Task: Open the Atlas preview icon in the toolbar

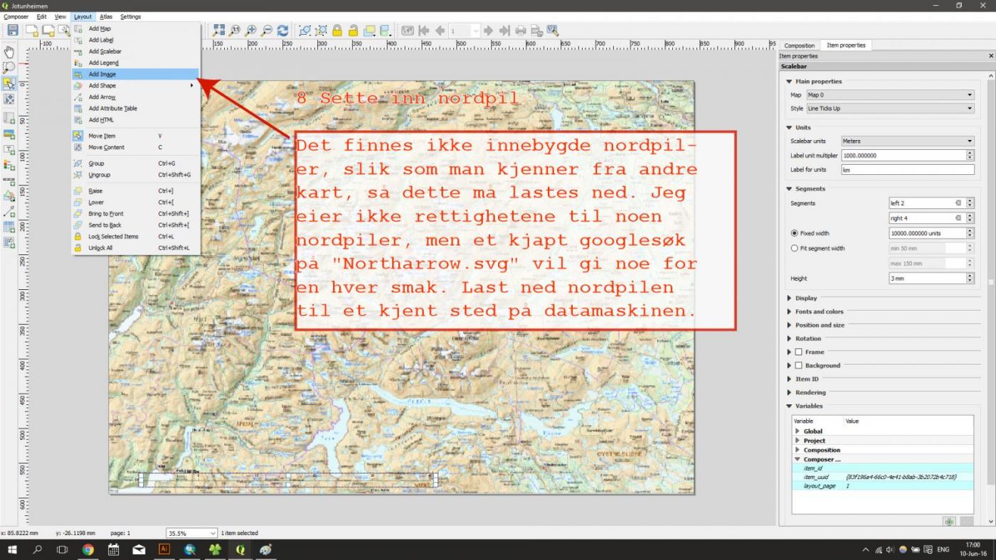Action: click(x=408, y=30)
